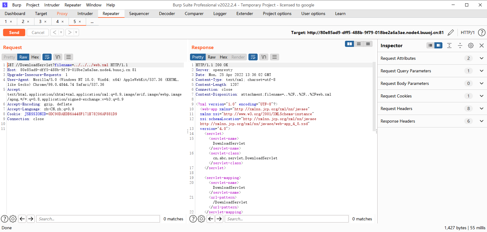Show non-printable characters in Response
Image resolution: width=487 pixels, height=232 pixels.
point(264,57)
